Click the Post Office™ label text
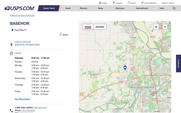Viewport: 181px width, 113px height. click(20, 30)
